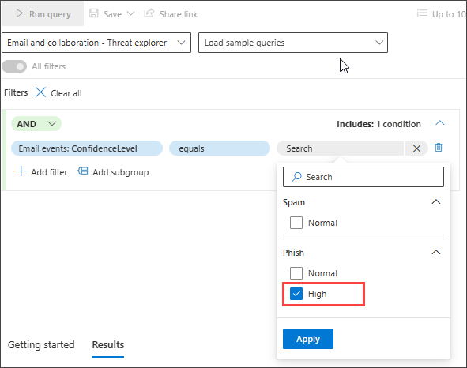Screen dimensions: 467x368
Task: Open Email and collaboration - Threat explorer dropdown
Action: tap(96, 43)
